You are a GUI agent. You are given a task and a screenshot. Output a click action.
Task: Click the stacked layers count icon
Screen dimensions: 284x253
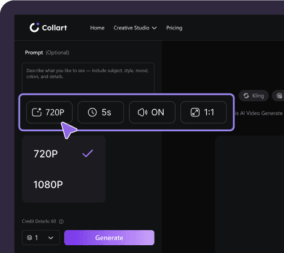29,237
